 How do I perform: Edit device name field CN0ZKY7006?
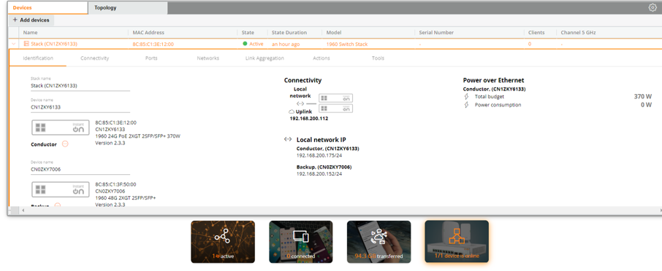tap(80, 169)
